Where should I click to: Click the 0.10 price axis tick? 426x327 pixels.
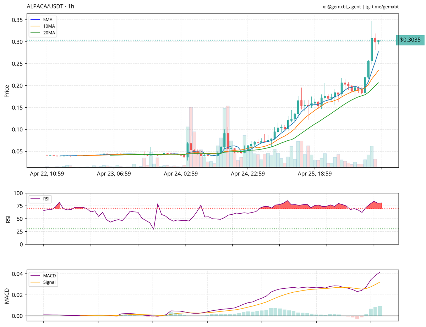(17, 130)
